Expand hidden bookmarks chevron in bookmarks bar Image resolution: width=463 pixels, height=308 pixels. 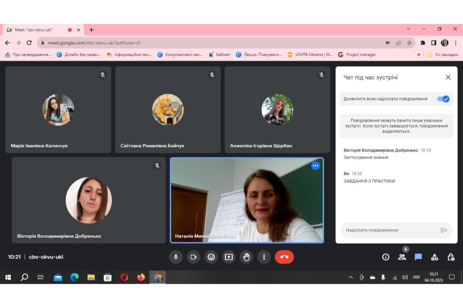point(419,55)
